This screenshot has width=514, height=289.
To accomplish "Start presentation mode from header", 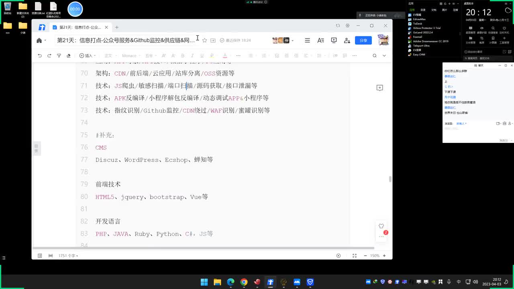I will pyautogui.click(x=334, y=41).
